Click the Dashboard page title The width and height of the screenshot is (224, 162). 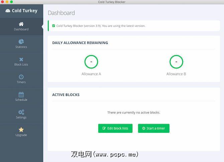(x=61, y=13)
